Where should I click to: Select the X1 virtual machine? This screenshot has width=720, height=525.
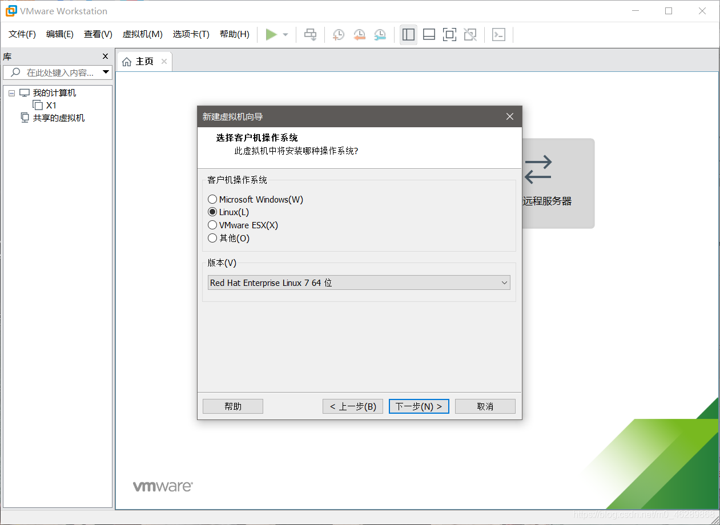pos(51,106)
